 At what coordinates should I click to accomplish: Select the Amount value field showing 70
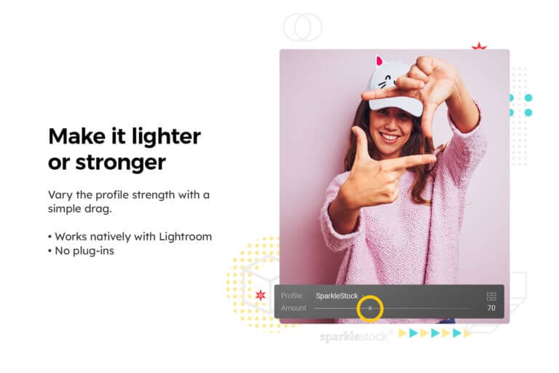(491, 308)
